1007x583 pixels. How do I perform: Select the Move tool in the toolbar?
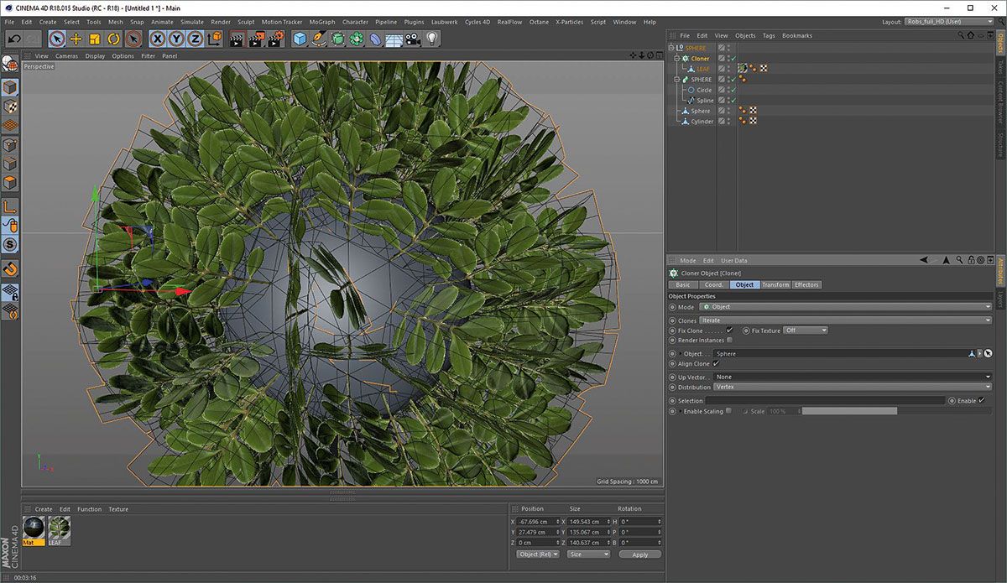[76, 39]
